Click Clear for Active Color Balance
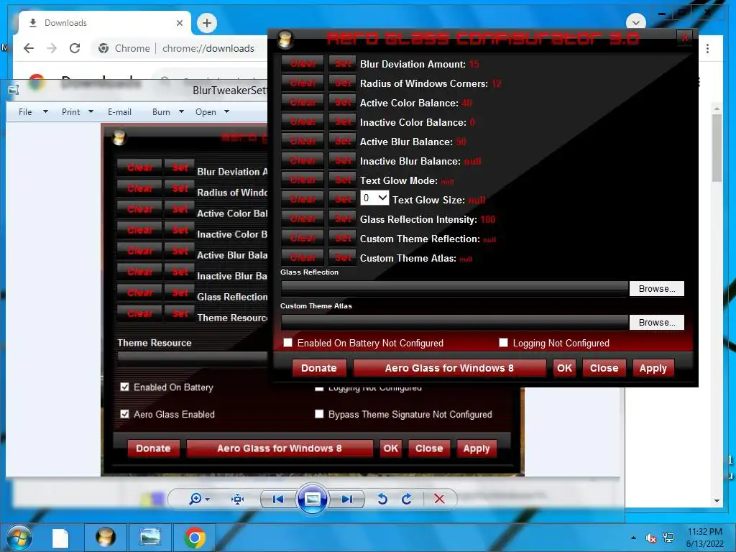The height and width of the screenshot is (552, 736). click(303, 102)
